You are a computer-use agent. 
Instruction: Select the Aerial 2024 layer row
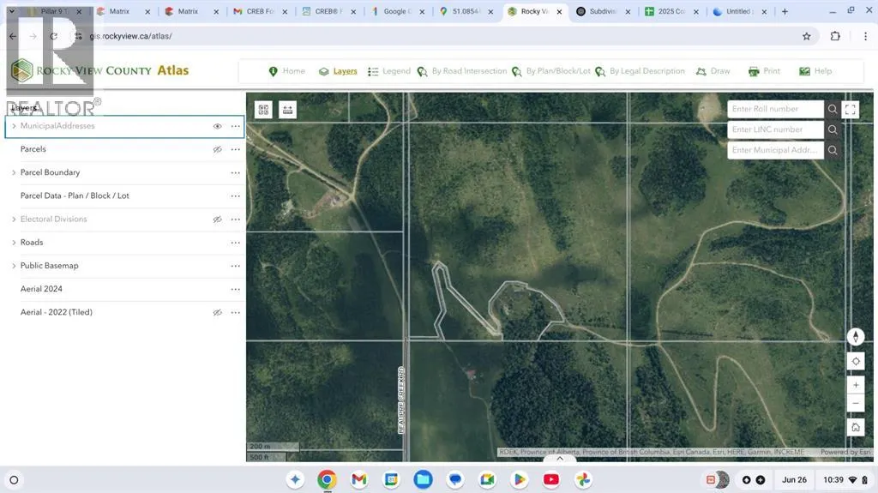click(125, 289)
